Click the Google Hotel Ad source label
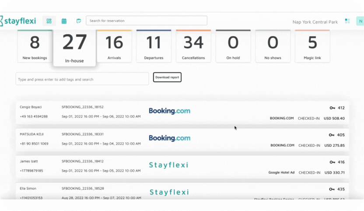The height and width of the screenshot is (211, 364). 281,172
